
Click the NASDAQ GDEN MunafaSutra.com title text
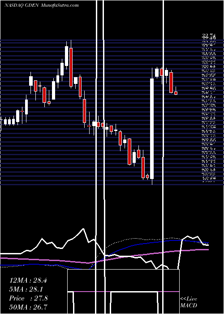41,5
